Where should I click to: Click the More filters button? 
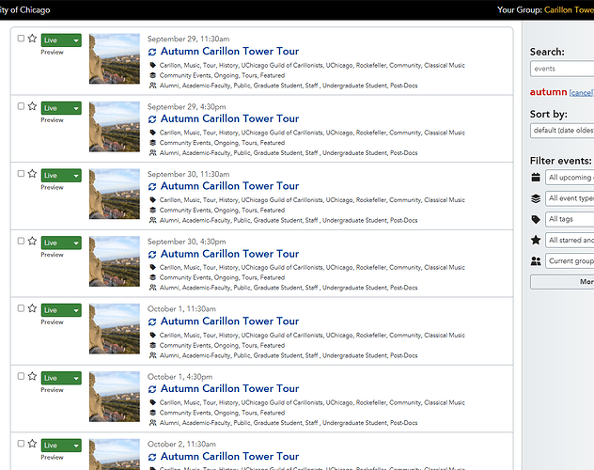[562, 282]
